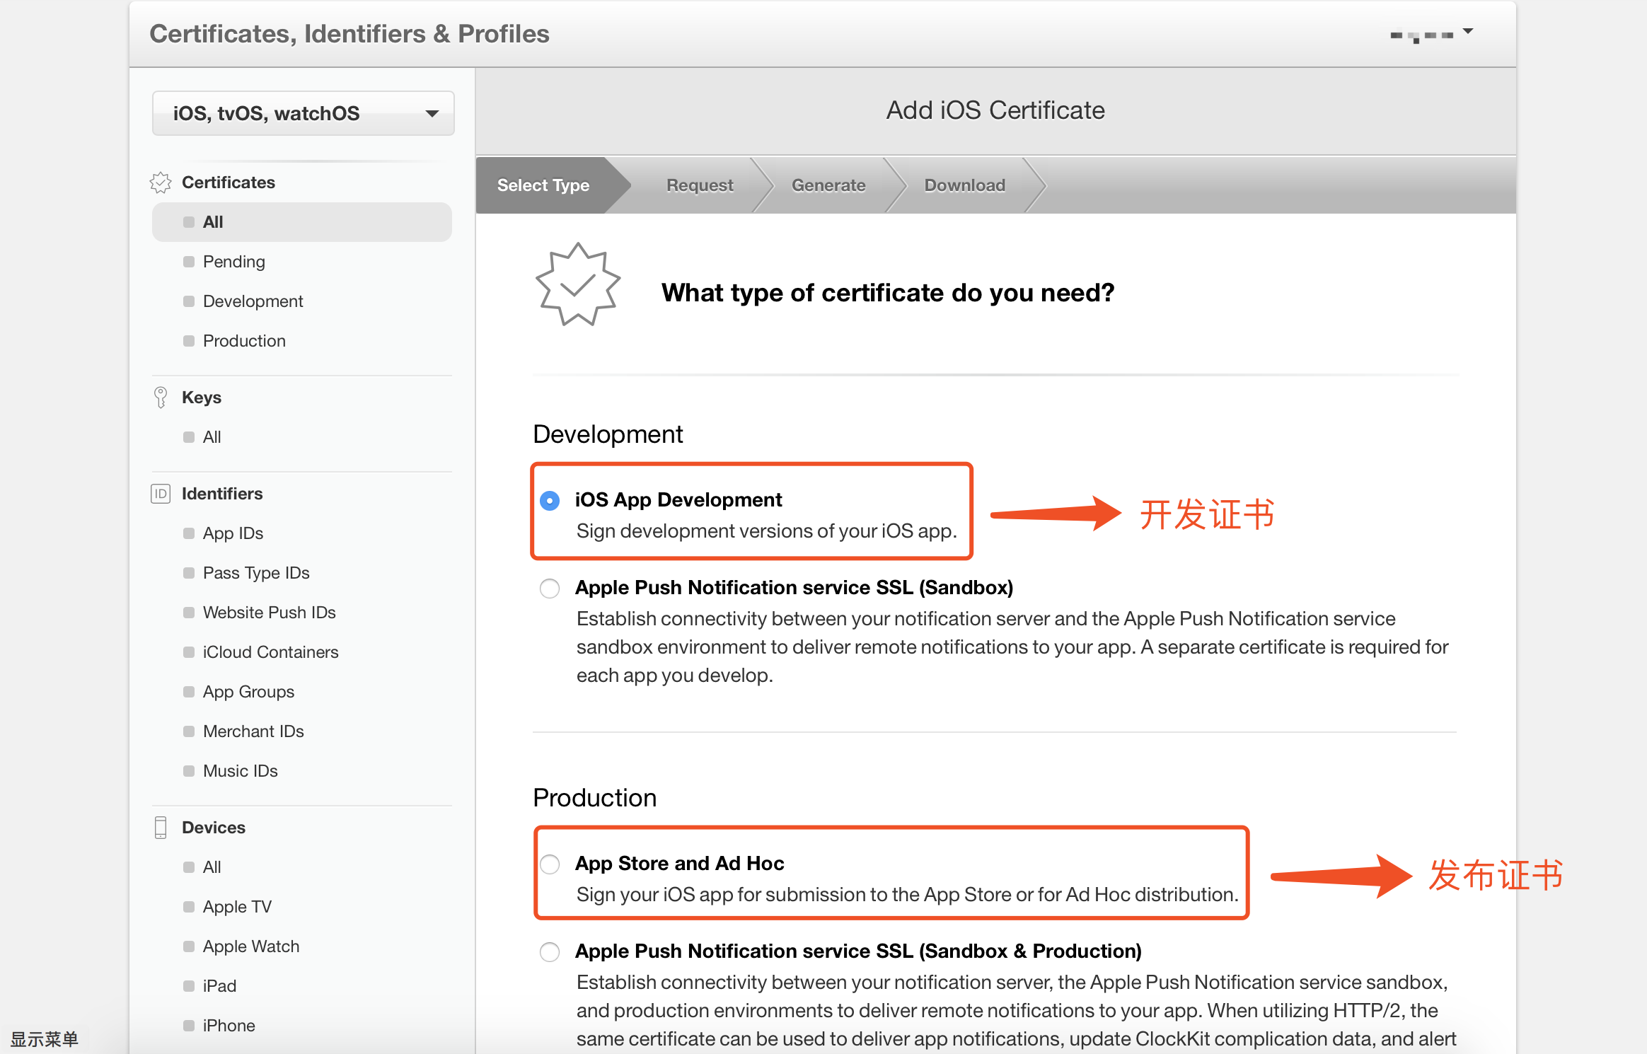The image size is (1647, 1054).
Task: Open iCloud Containers list
Action: click(270, 652)
